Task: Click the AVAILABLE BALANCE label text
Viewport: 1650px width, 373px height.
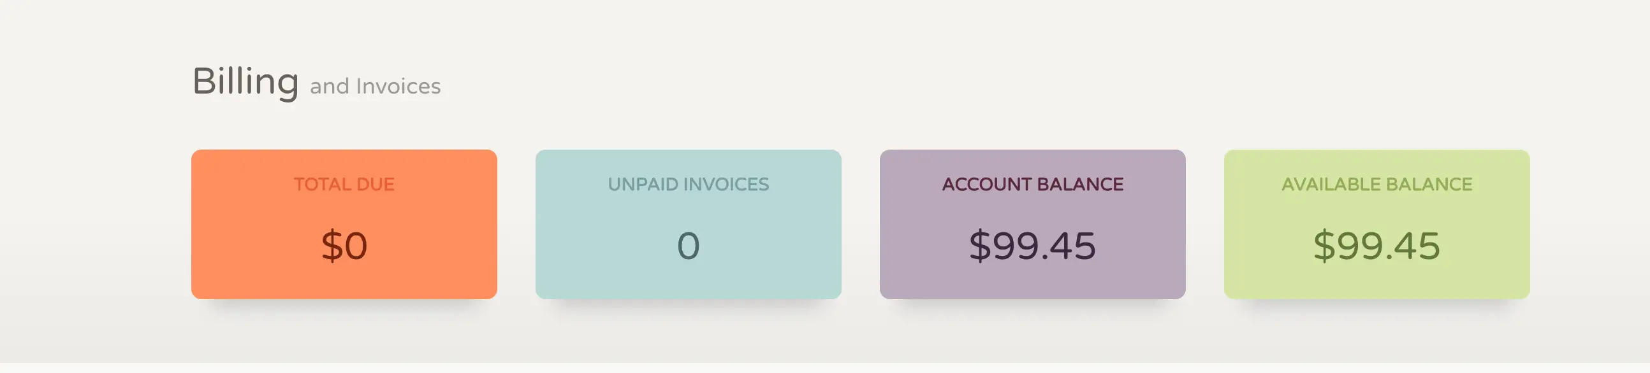Action: [1376, 184]
